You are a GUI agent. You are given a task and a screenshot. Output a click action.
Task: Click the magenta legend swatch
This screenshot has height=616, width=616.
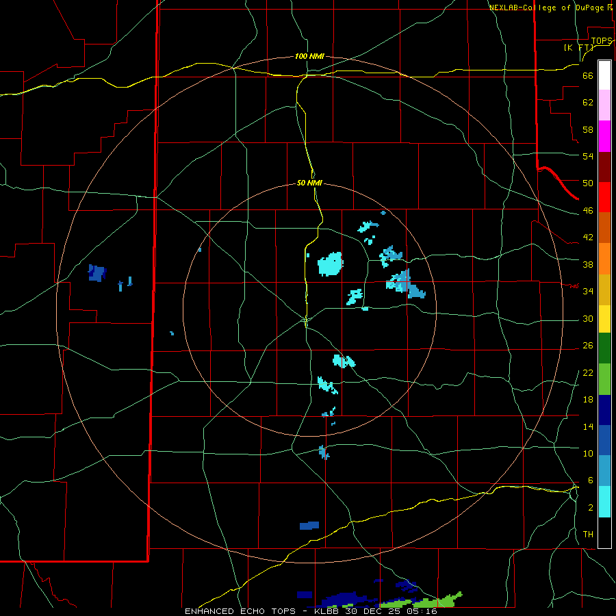604,136
